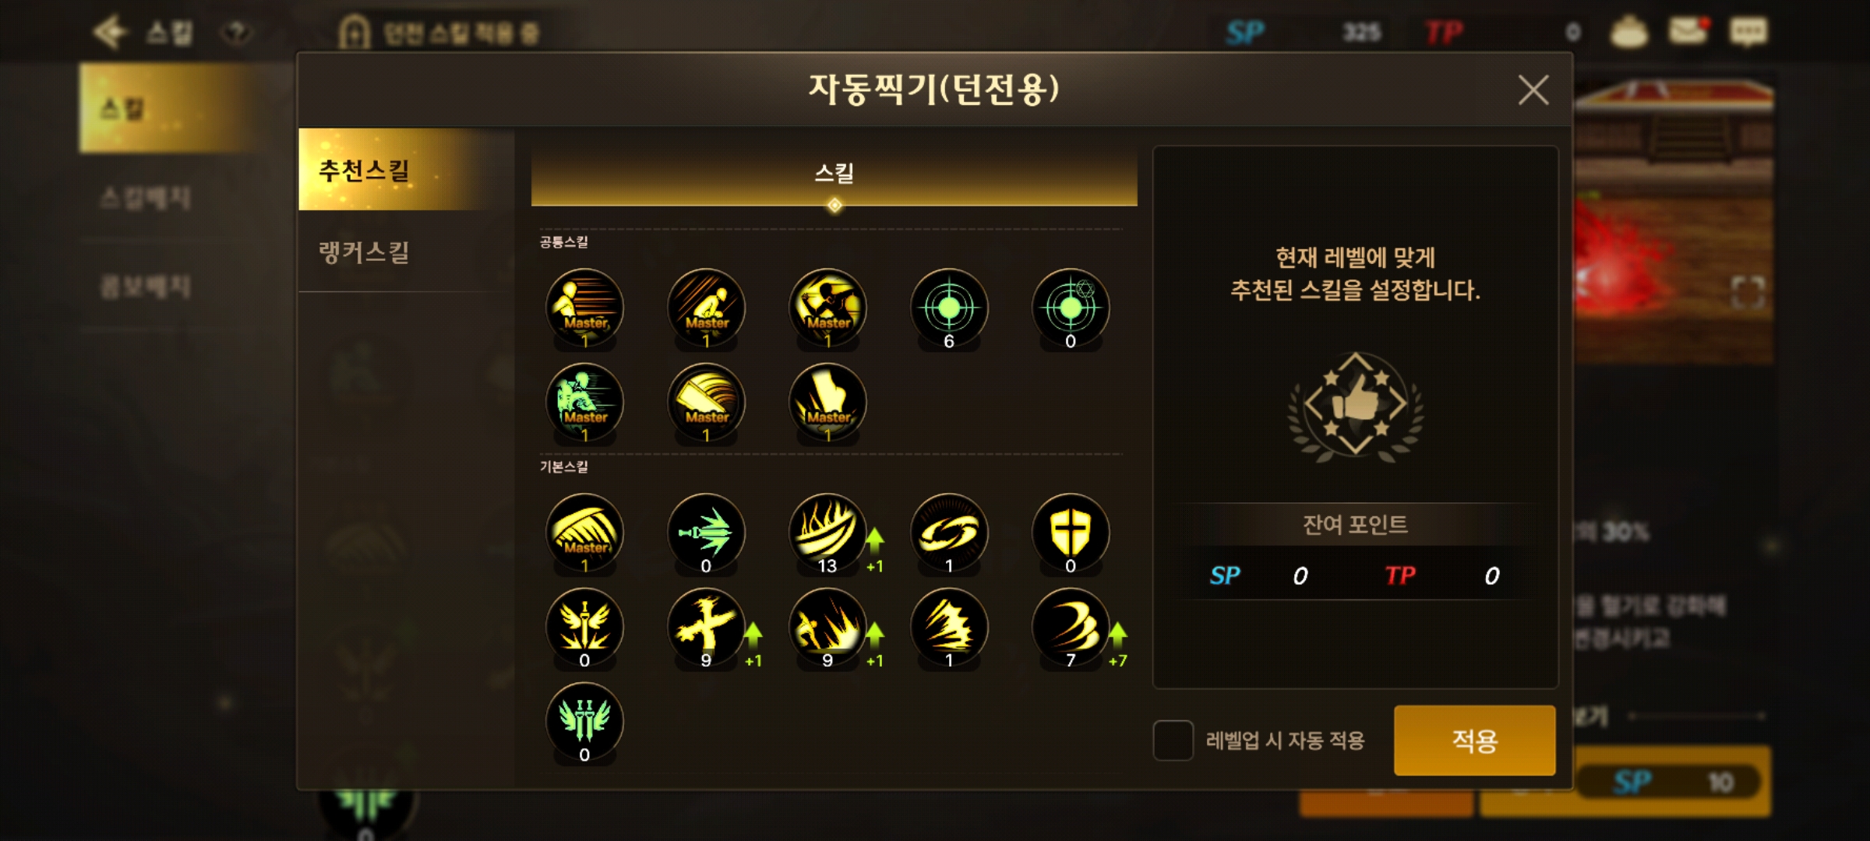The width and height of the screenshot is (1870, 841).
Task: Click the 적용 apply button
Action: coord(1474,740)
